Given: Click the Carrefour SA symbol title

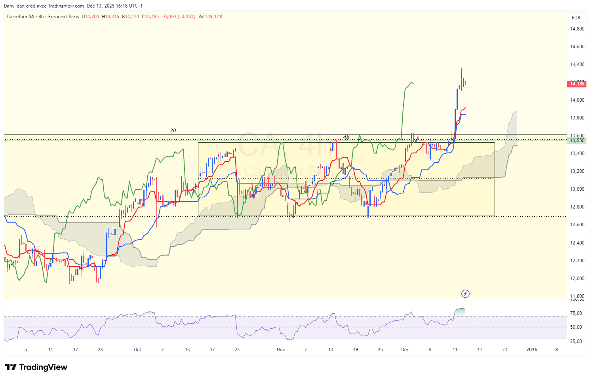Looking at the screenshot, I should point(21,17).
